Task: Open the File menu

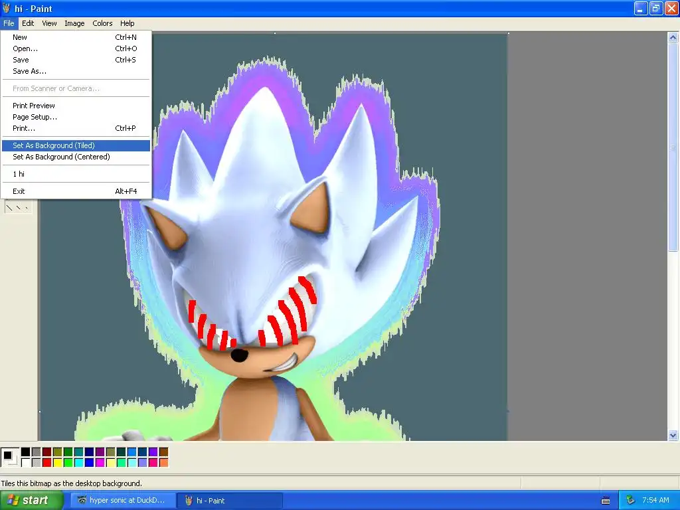Action: click(9, 23)
